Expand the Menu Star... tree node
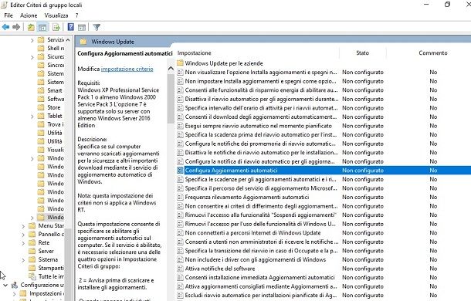Image resolution: width=471 pixels, height=301 pixels. point(23,226)
